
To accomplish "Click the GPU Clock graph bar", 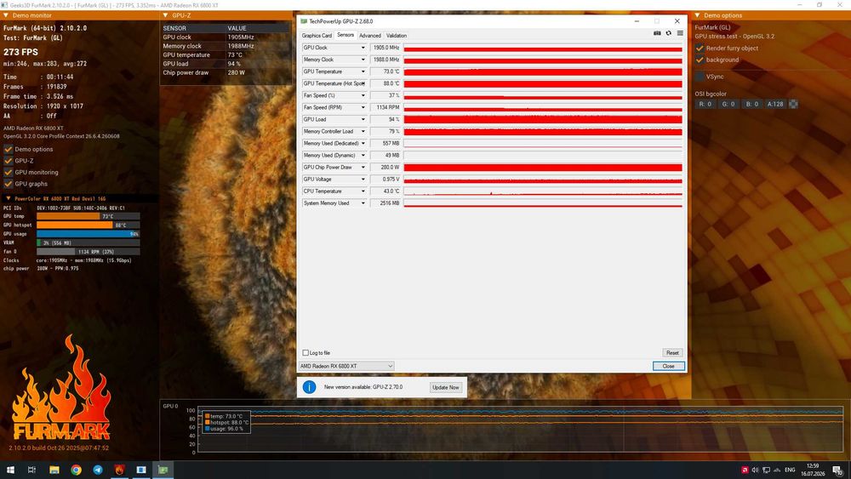I will tap(543, 48).
